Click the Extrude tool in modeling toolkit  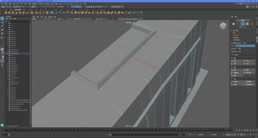235,70
